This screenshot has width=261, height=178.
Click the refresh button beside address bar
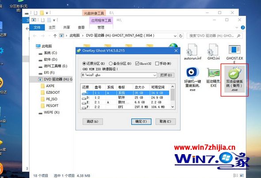(x=180, y=36)
